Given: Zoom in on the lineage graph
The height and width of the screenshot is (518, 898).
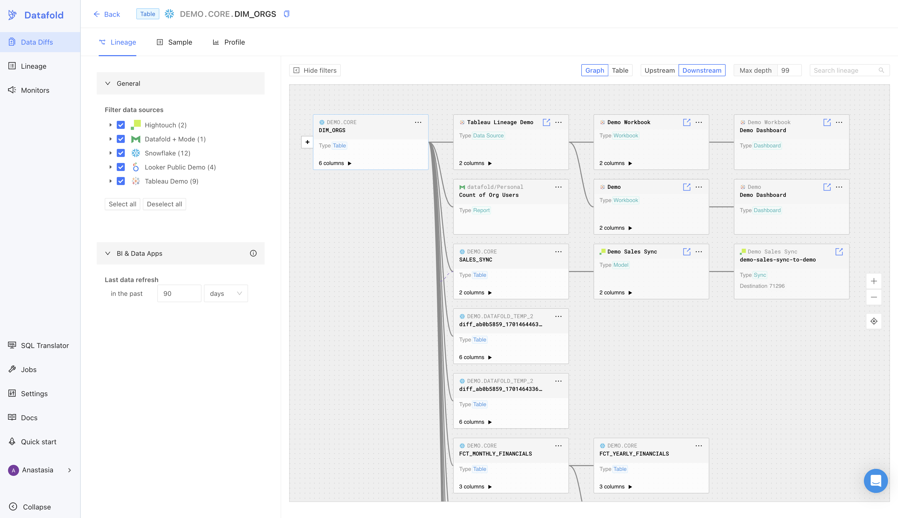Looking at the screenshot, I should click(x=874, y=281).
